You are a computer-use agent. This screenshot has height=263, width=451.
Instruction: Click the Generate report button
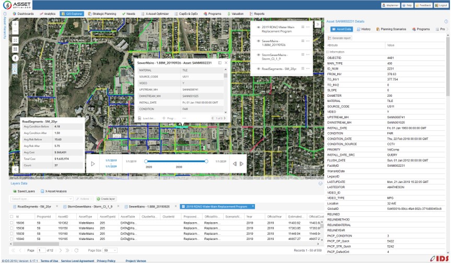pyautogui.click(x=339, y=38)
